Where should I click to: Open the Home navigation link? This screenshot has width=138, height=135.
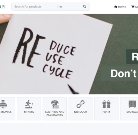coord(120,7)
